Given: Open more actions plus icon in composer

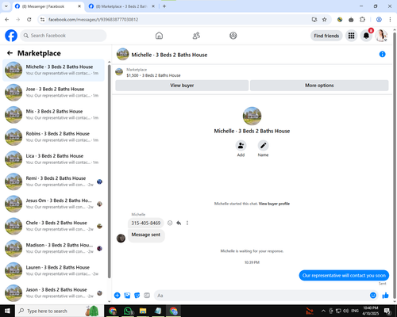Looking at the screenshot, I should pos(118,296).
